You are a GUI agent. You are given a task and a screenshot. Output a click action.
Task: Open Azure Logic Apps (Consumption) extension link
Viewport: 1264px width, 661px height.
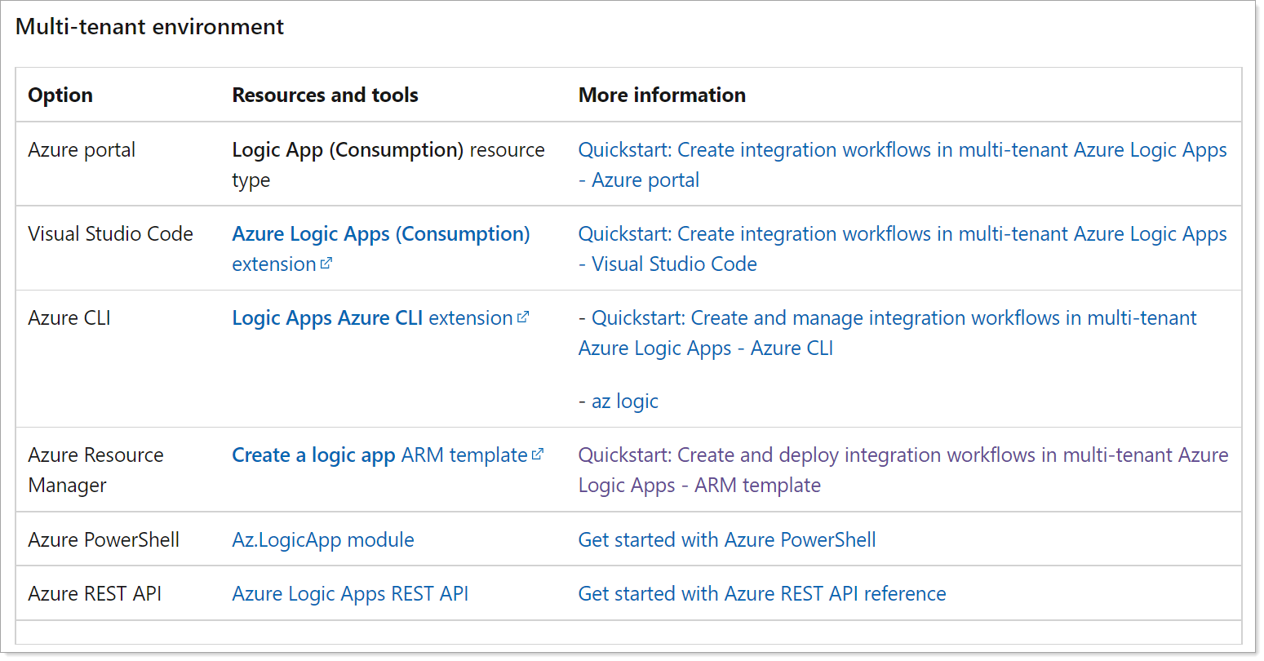pos(381,249)
